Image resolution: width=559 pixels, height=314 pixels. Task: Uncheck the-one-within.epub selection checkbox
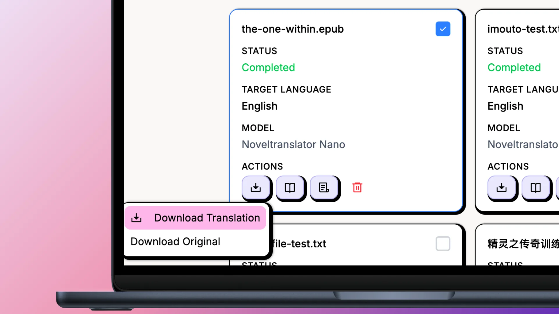[x=443, y=29]
